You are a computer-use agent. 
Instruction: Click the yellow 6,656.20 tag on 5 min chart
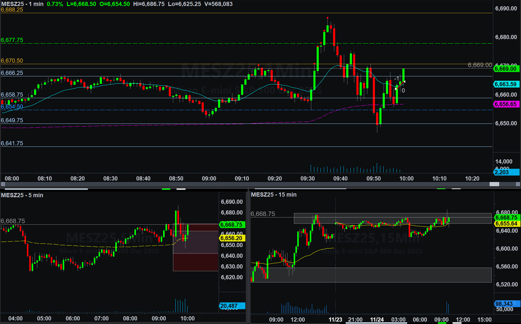pos(232,238)
